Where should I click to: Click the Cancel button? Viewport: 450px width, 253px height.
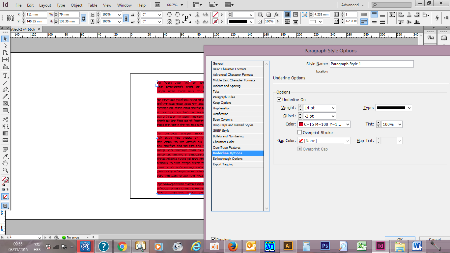[435, 239]
